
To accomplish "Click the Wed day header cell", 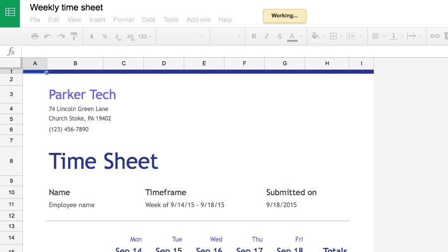I will click(x=216, y=240).
